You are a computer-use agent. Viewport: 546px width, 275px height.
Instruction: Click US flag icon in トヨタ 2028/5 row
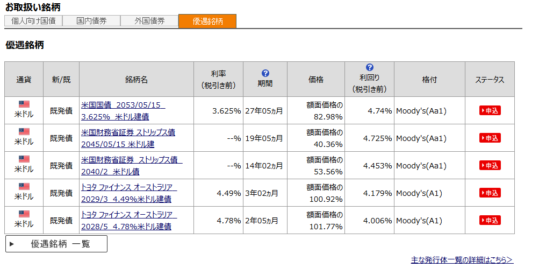coord(24,214)
